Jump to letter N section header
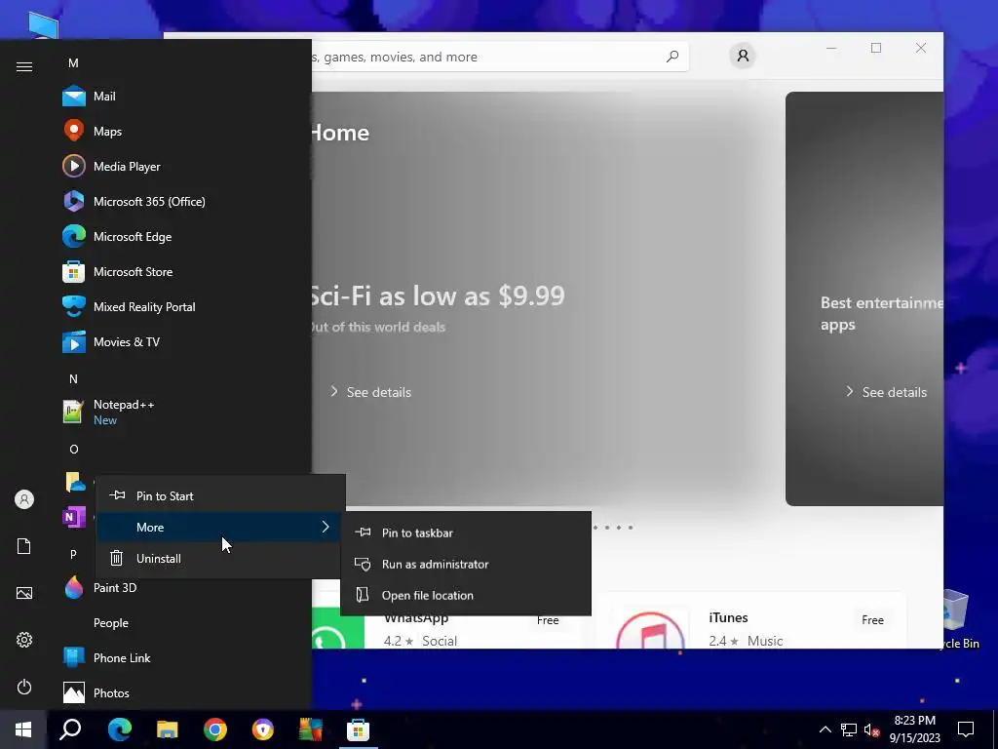This screenshot has width=998, height=749. tap(73, 379)
